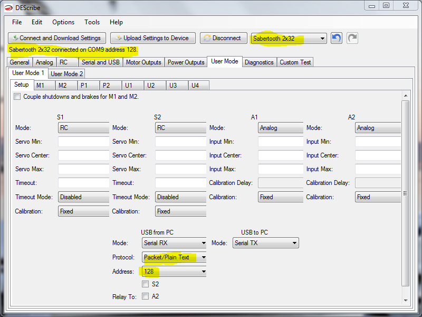Open the S2 Mode dropdown
Image resolution: width=422 pixels, height=317 pixels.
(x=181, y=128)
